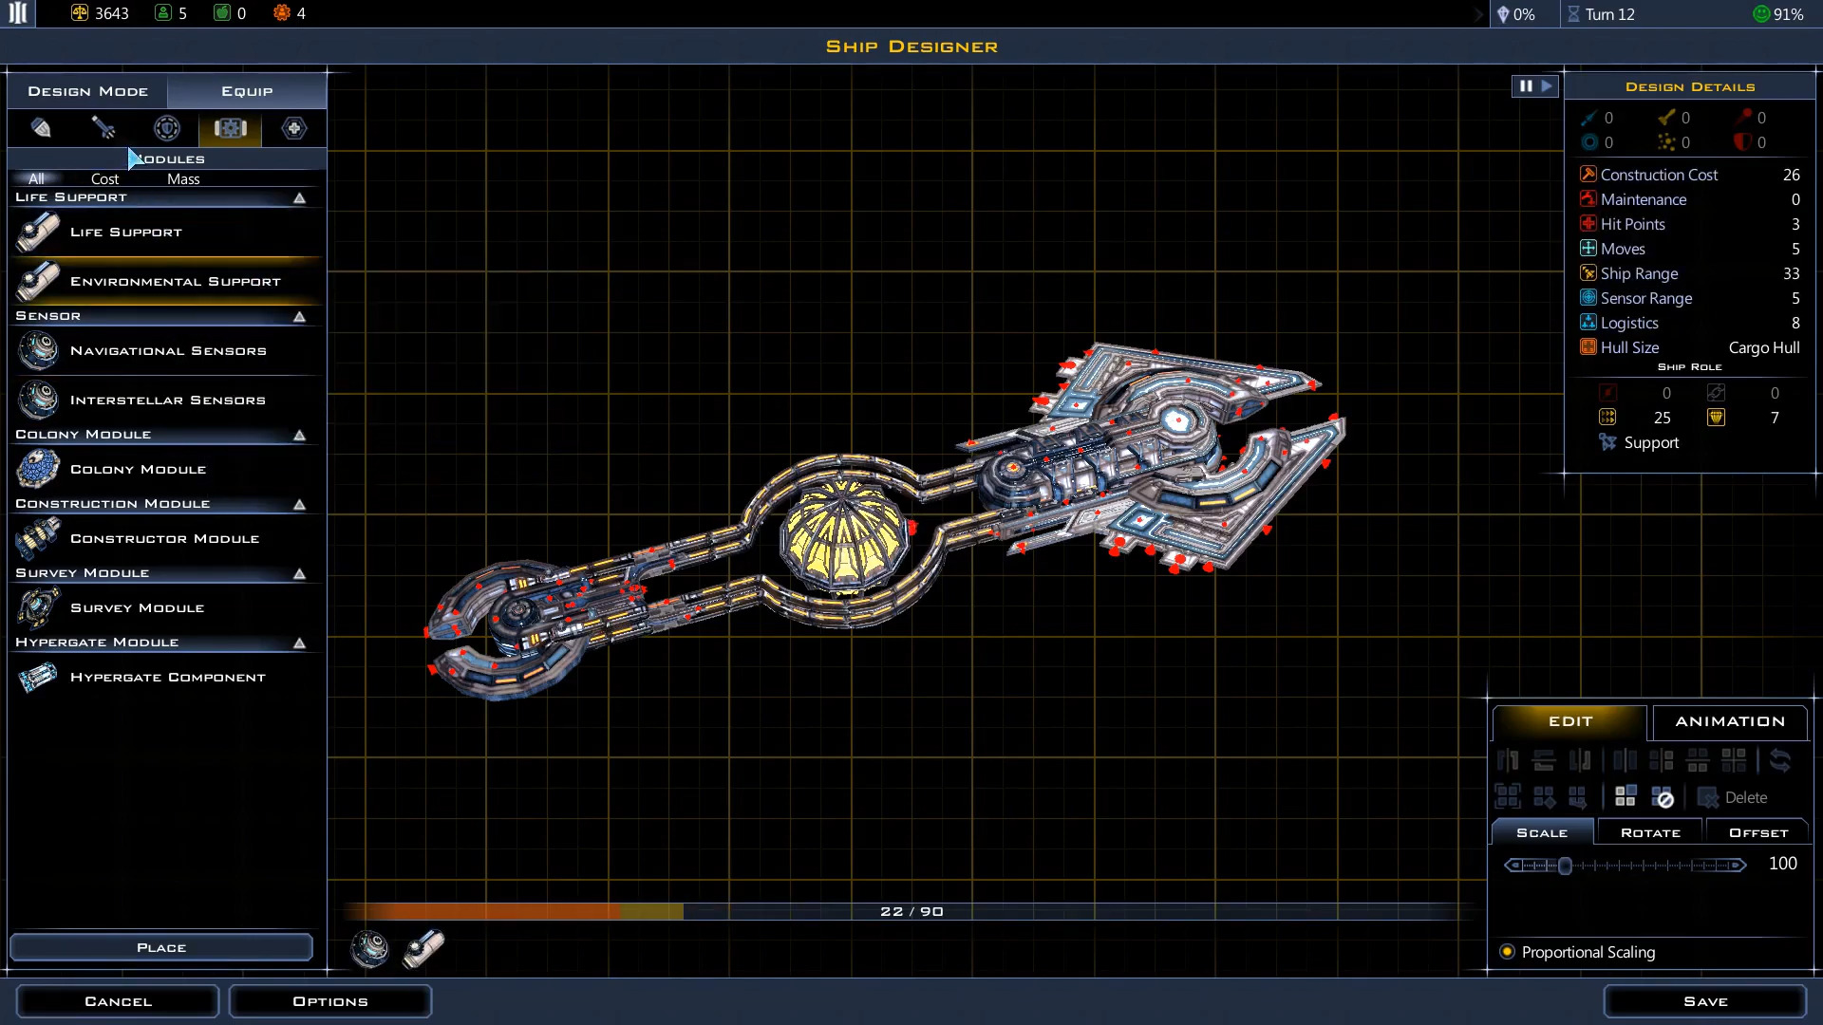
Task: Click the Save button
Action: 1705,1000
